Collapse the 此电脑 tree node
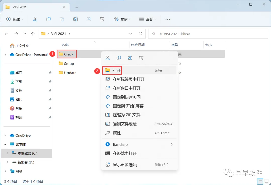The image size is (271, 185). [5, 144]
